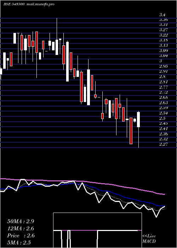Select the 2.59 price axis label
The height and width of the screenshot is (248, 177).
[x=164, y=108]
